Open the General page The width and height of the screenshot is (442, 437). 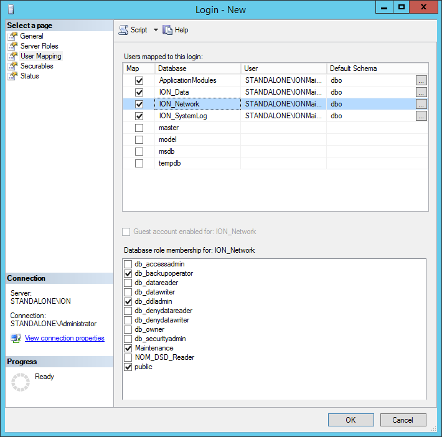pos(32,36)
